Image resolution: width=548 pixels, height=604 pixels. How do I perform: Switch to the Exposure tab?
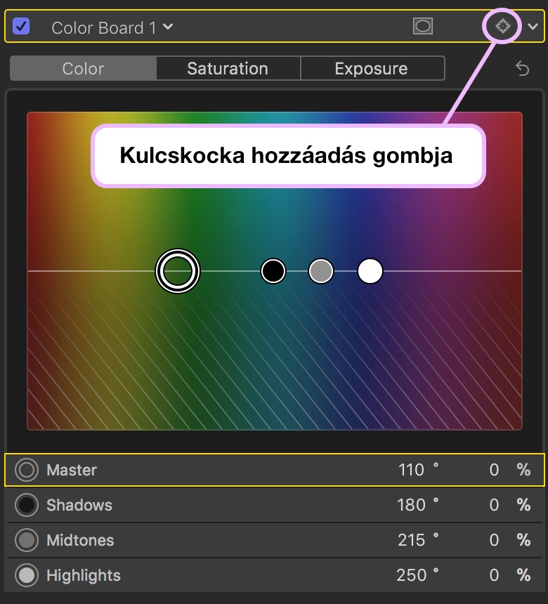point(372,69)
